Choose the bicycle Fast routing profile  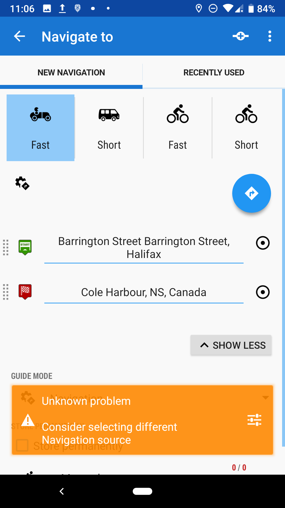(x=178, y=128)
